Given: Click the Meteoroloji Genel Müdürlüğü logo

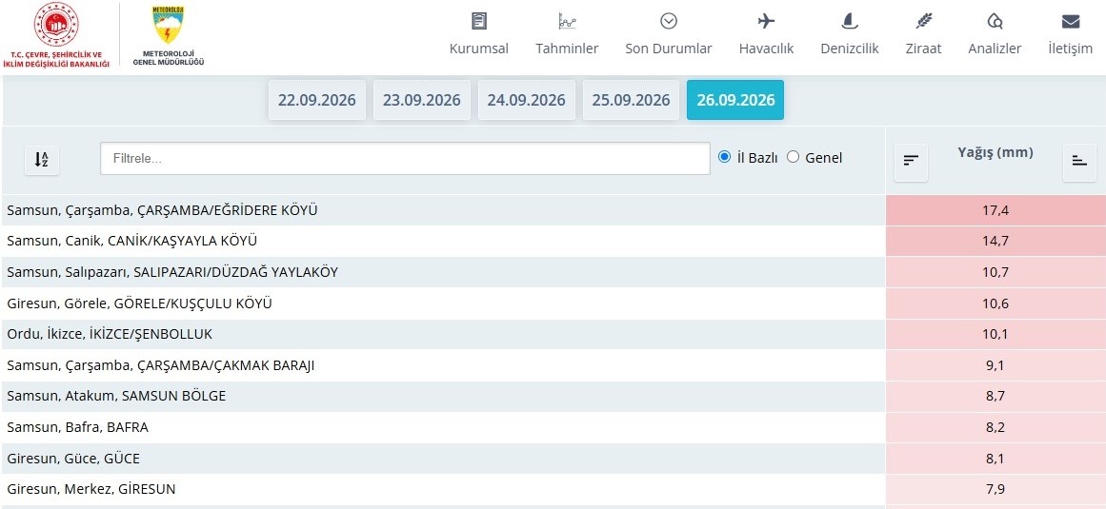Looking at the screenshot, I should (x=169, y=35).
